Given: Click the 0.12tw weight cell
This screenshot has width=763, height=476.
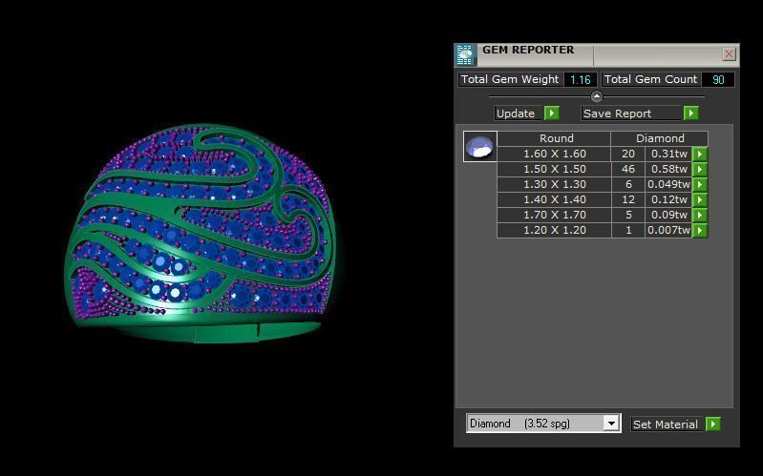Looking at the screenshot, I should [x=668, y=199].
